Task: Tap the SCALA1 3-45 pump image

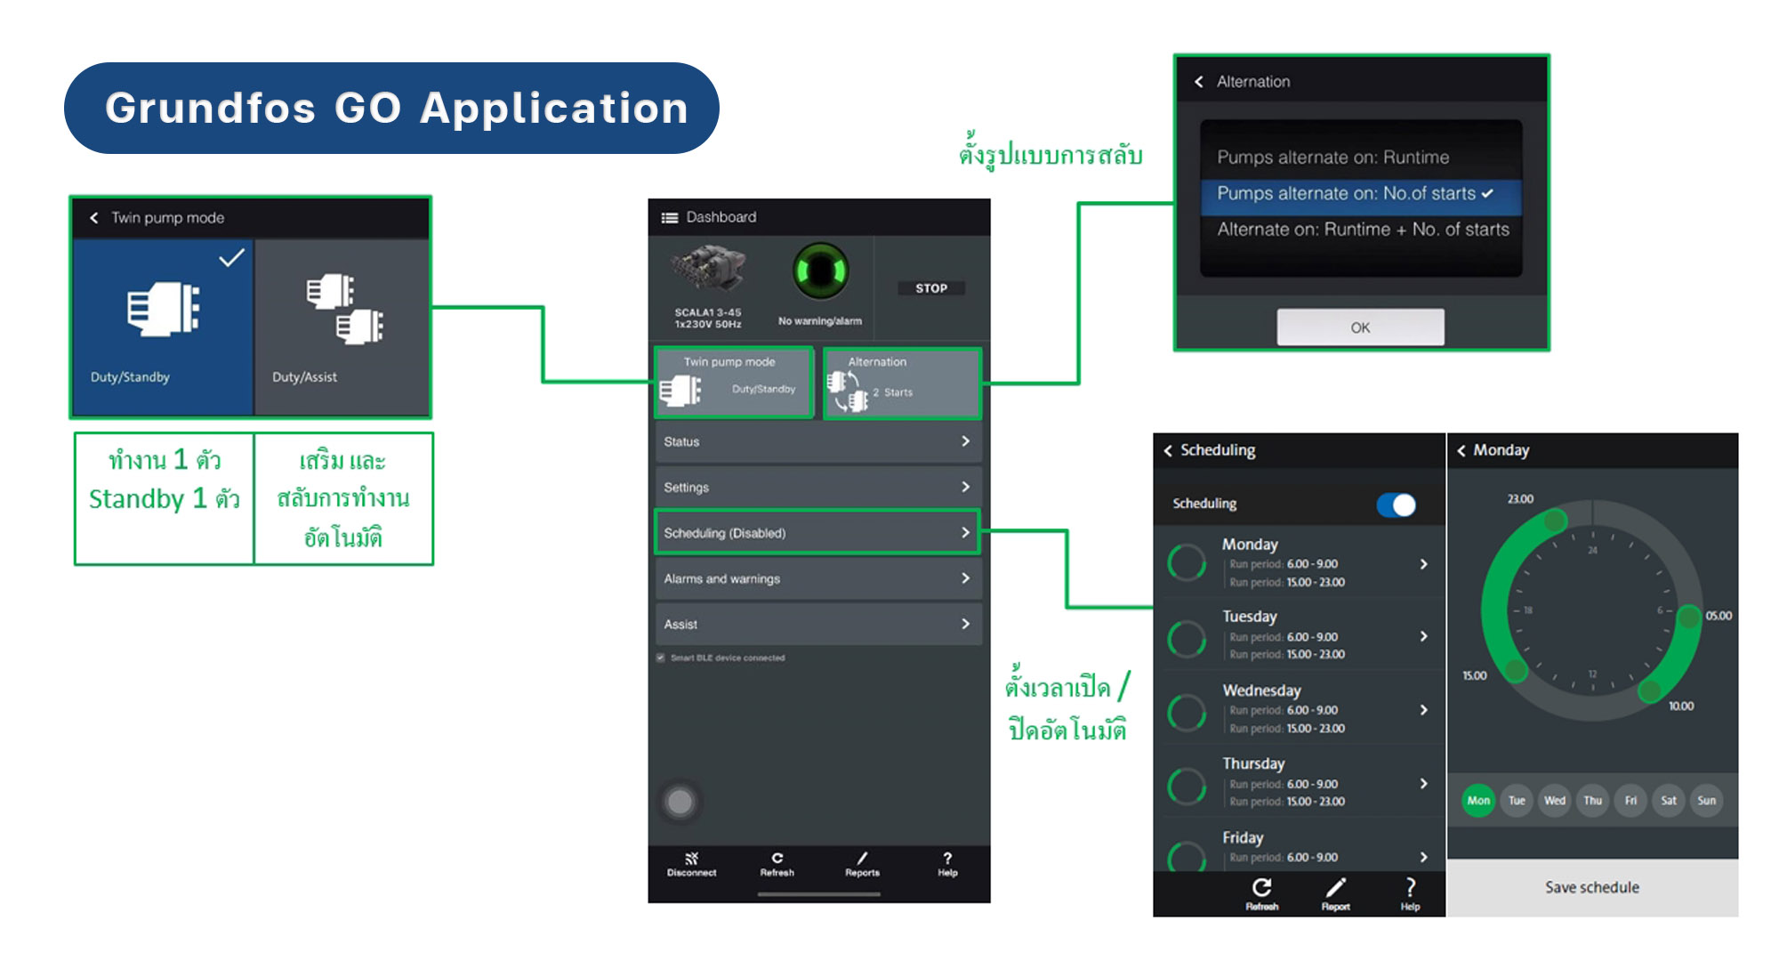Action: click(707, 270)
